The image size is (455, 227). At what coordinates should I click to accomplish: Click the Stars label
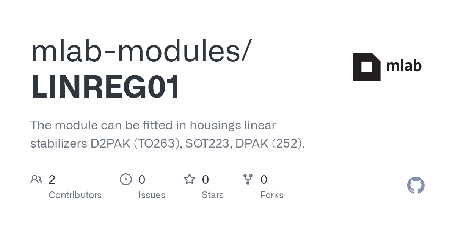(x=213, y=195)
